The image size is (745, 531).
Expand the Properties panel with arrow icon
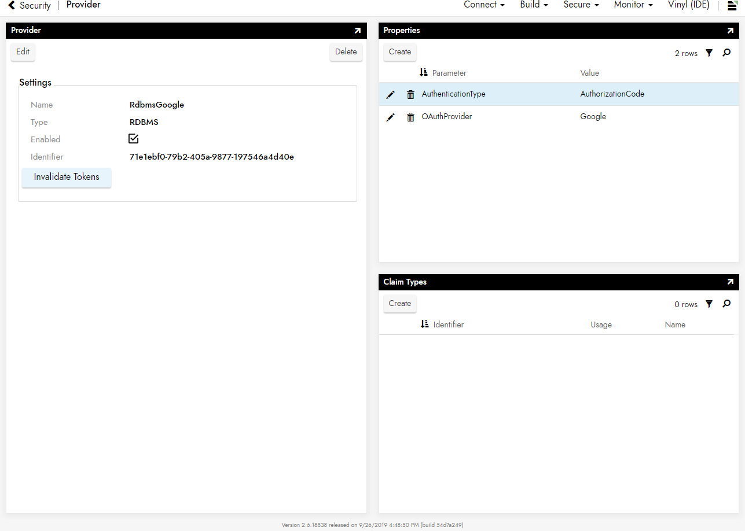(730, 31)
